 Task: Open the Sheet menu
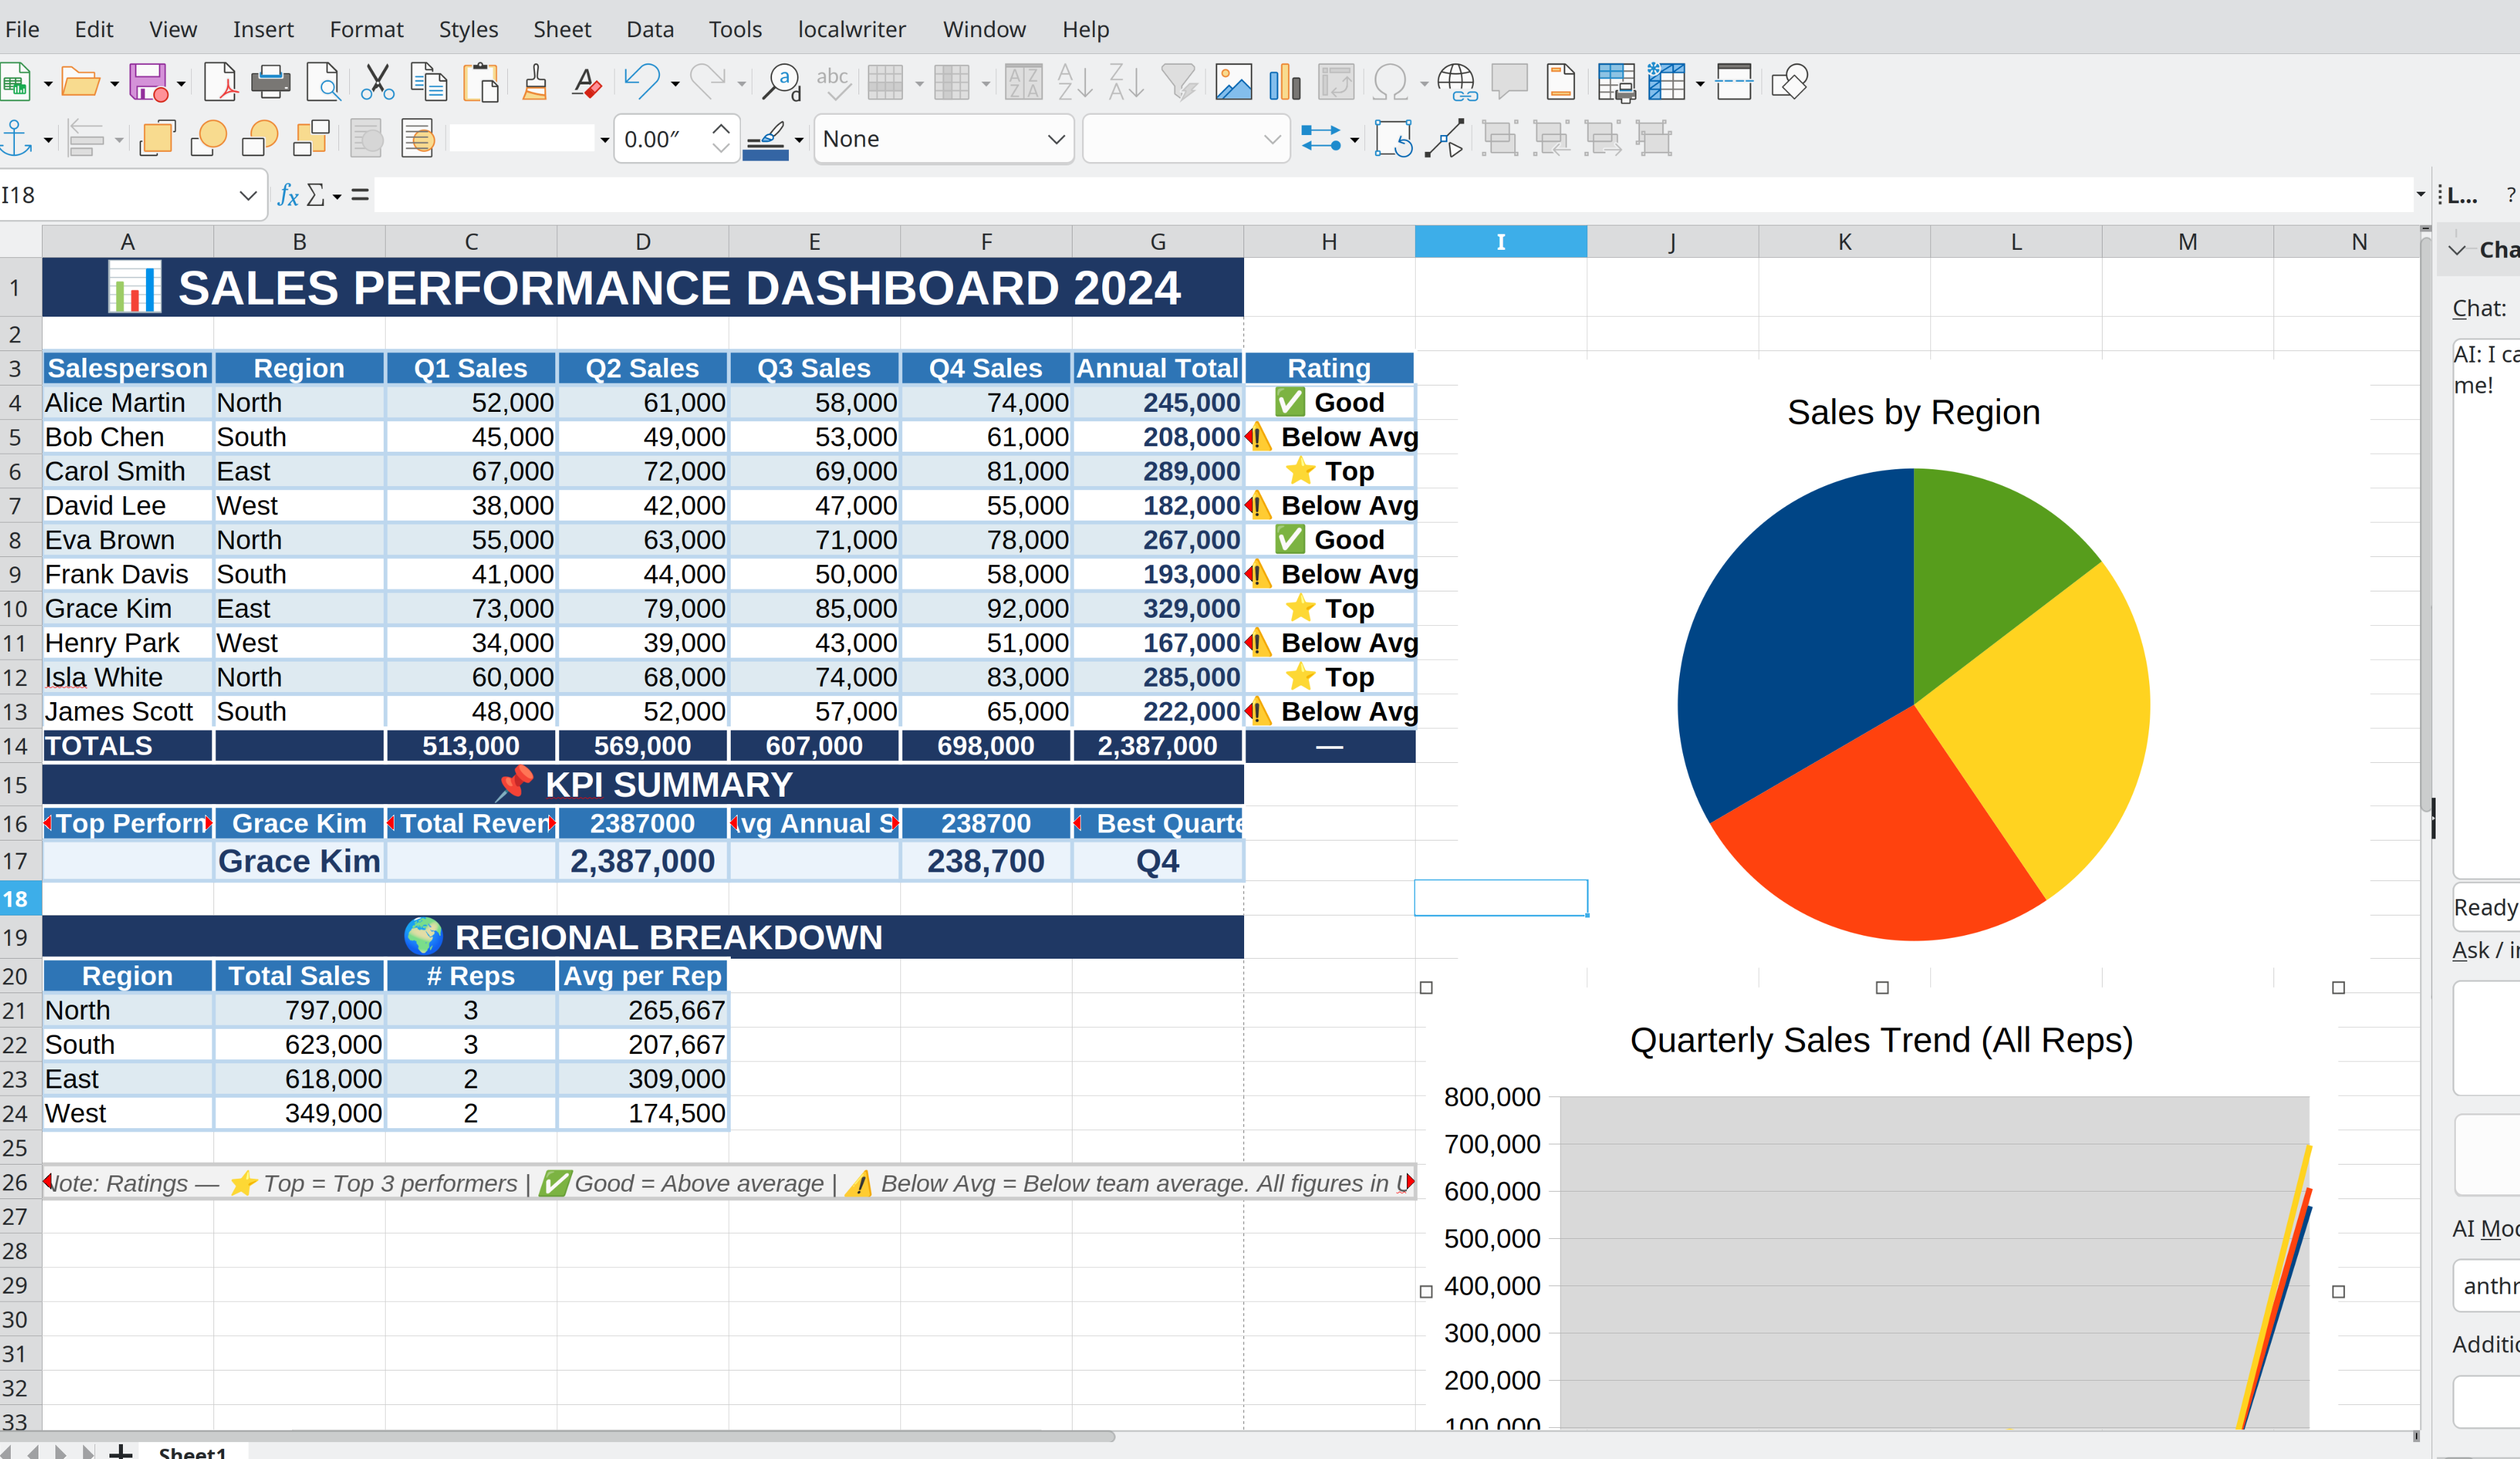[x=562, y=29]
